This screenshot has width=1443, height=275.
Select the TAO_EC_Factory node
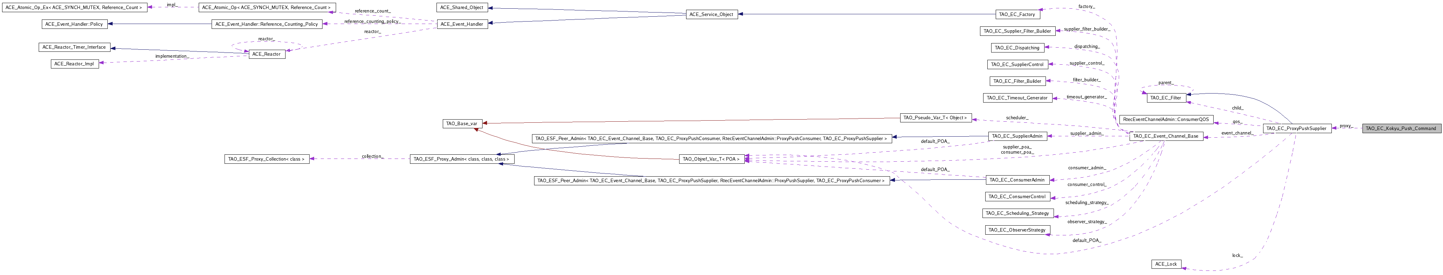pos(1018,15)
